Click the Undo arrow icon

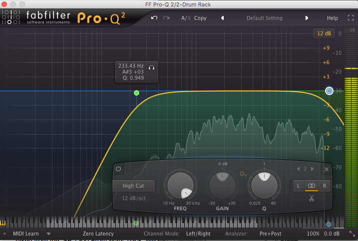click(154, 18)
